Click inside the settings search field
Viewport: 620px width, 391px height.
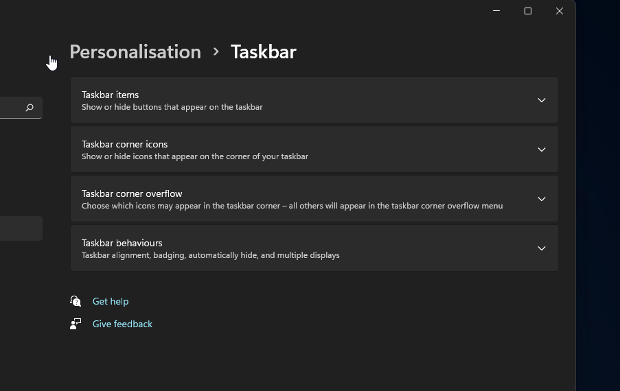click(x=10, y=108)
